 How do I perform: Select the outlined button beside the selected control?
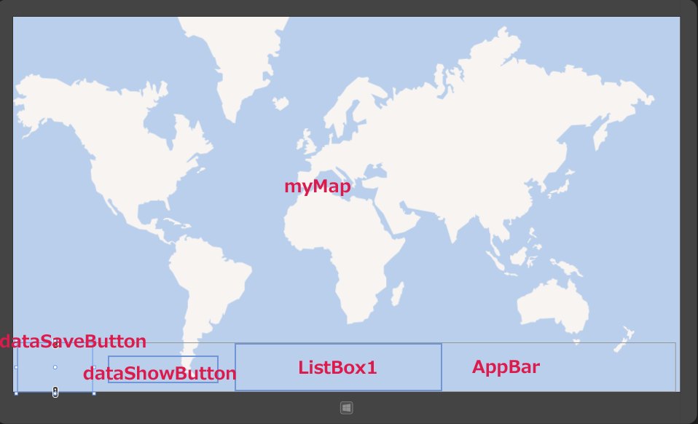[x=163, y=369]
